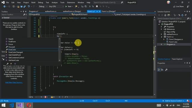This screenshot has height=108, width=192.
Task: Click the search magnifier in Visual Studio search box
Action: pyautogui.click(x=122, y=2)
